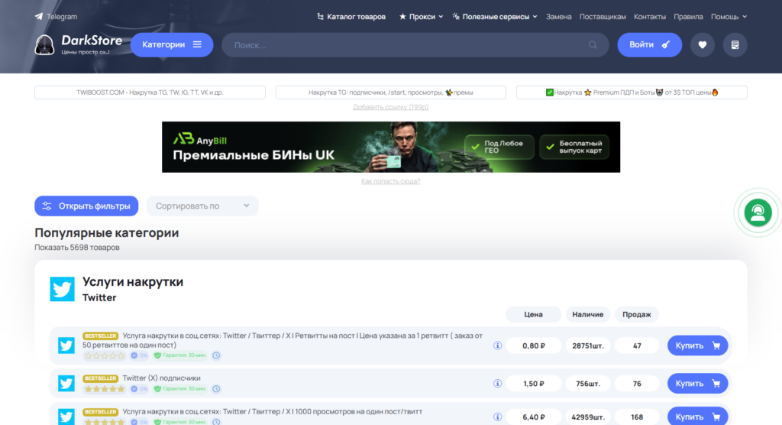Open favorites heart icon
The height and width of the screenshot is (425, 782).
tap(703, 45)
